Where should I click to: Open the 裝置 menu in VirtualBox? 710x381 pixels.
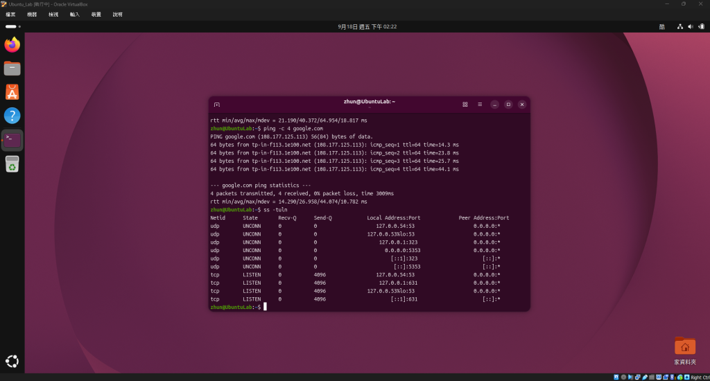[96, 15]
